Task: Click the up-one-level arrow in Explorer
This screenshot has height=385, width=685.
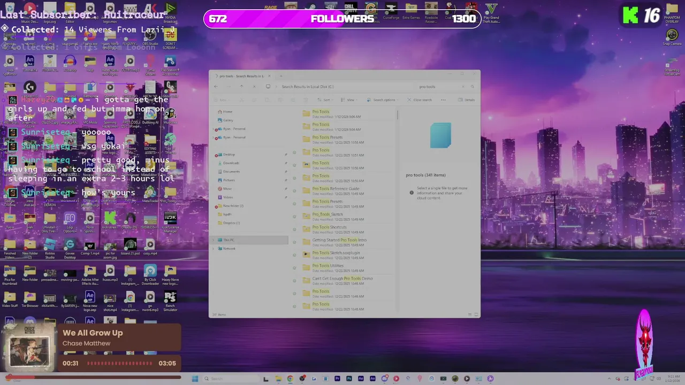Action: coord(241,87)
